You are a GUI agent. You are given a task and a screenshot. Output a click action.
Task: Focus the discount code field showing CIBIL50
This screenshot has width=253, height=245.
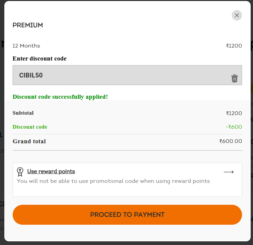click(x=120, y=75)
